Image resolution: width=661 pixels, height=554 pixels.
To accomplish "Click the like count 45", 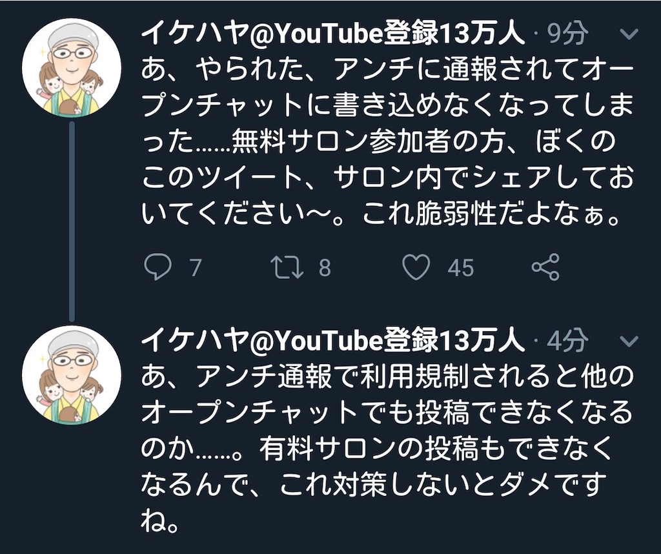I will [x=460, y=268].
